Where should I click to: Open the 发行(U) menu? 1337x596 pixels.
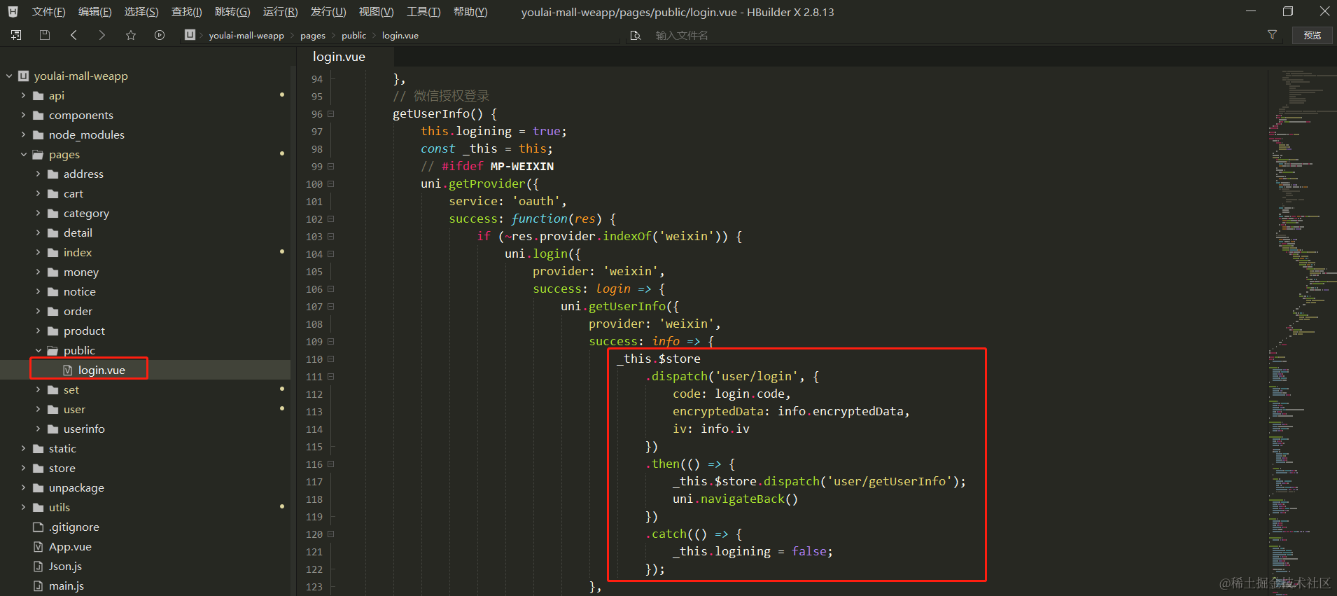[x=328, y=12]
